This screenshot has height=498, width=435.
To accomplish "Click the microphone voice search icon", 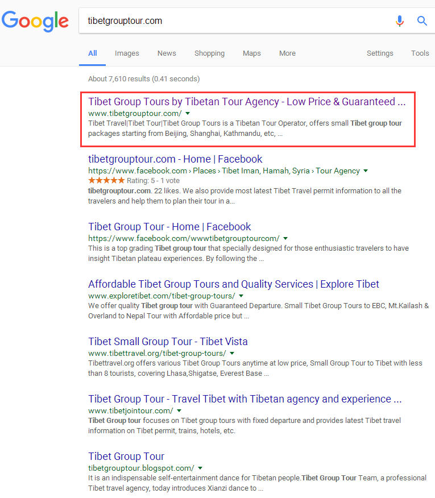I will tap(400, 21).
